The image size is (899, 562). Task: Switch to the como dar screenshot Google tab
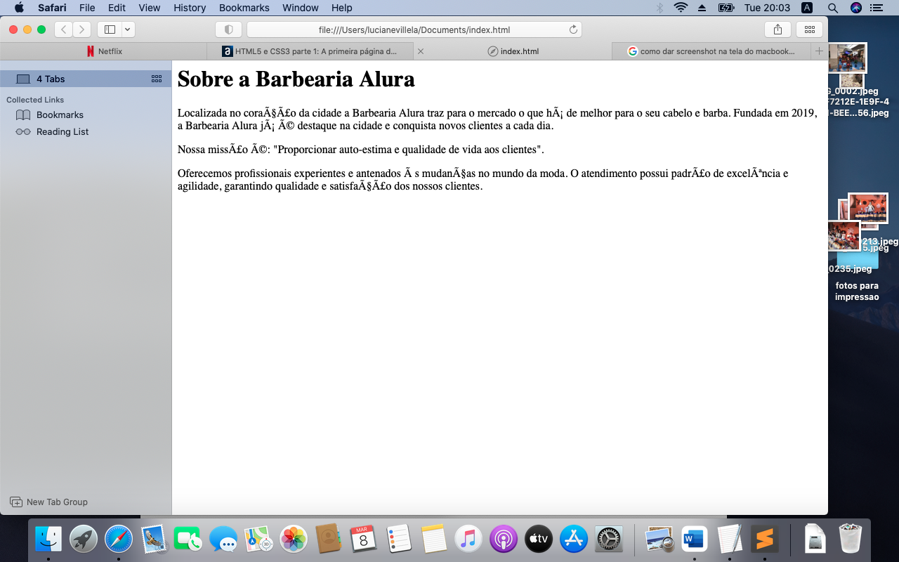pos(711,51)
